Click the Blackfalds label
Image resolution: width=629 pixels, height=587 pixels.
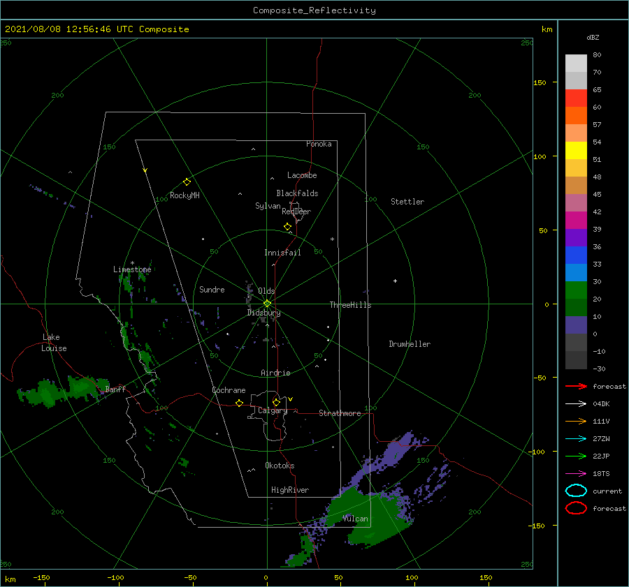(x=297, y=193)
